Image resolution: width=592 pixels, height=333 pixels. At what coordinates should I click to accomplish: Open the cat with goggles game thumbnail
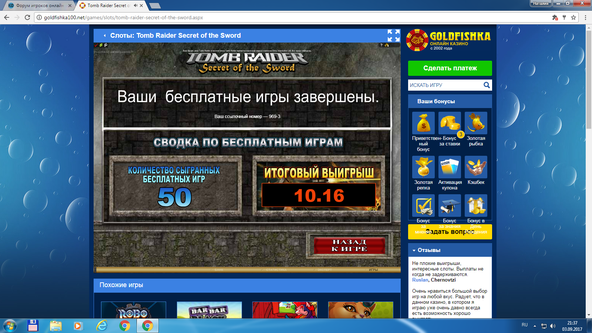click(361, 310)
